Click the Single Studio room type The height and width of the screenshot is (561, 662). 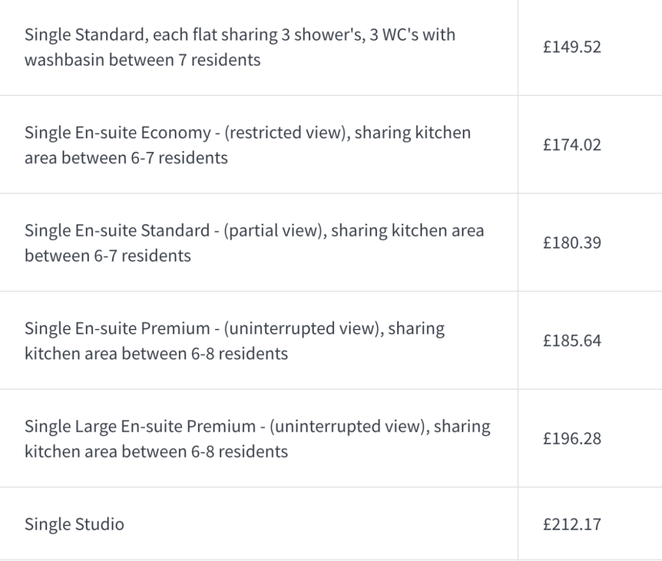point(74,525)
